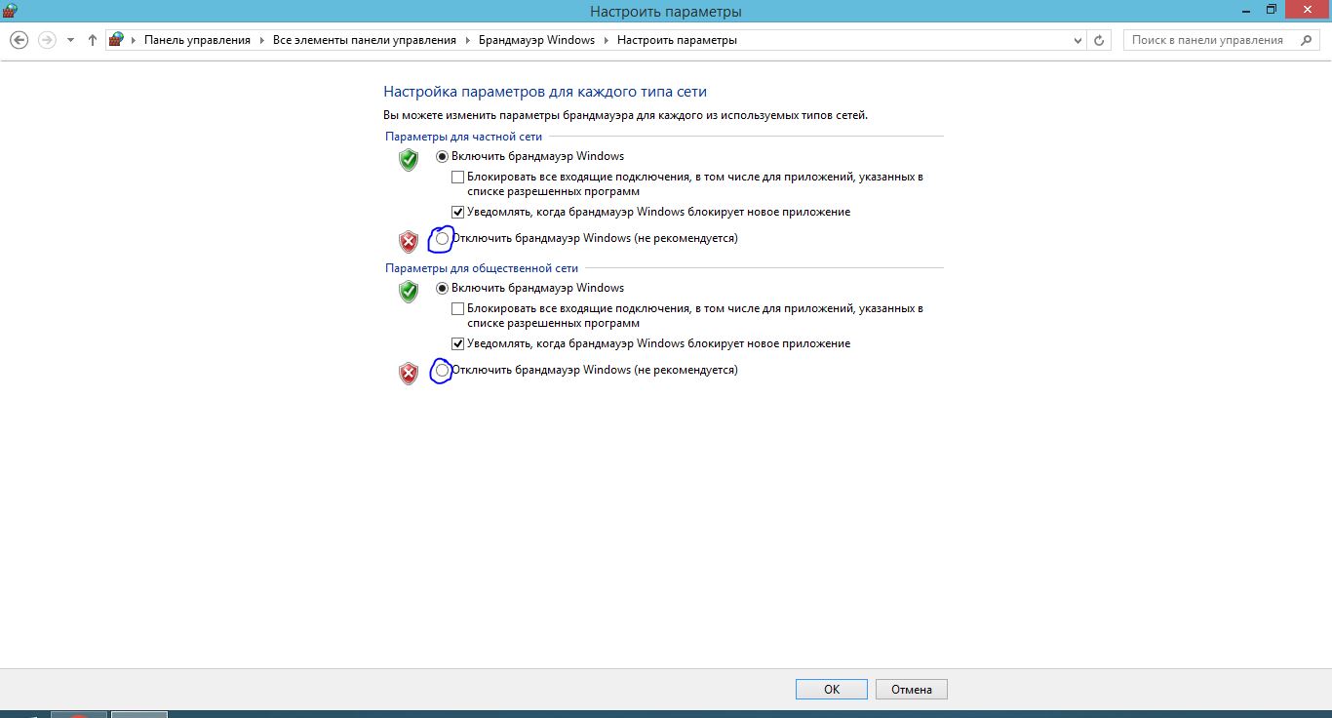
Task: Click the heading Настройка параметров для каждого типа сети
Action: pyautogui.click(x=545, y=92)
